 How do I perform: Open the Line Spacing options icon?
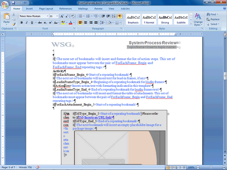[102, 23]
